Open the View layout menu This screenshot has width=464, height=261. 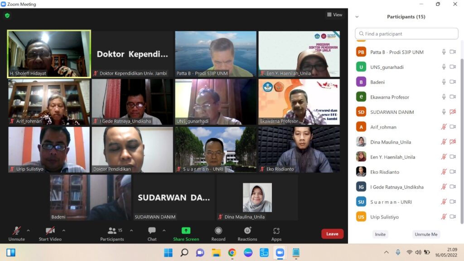(335, 15)
